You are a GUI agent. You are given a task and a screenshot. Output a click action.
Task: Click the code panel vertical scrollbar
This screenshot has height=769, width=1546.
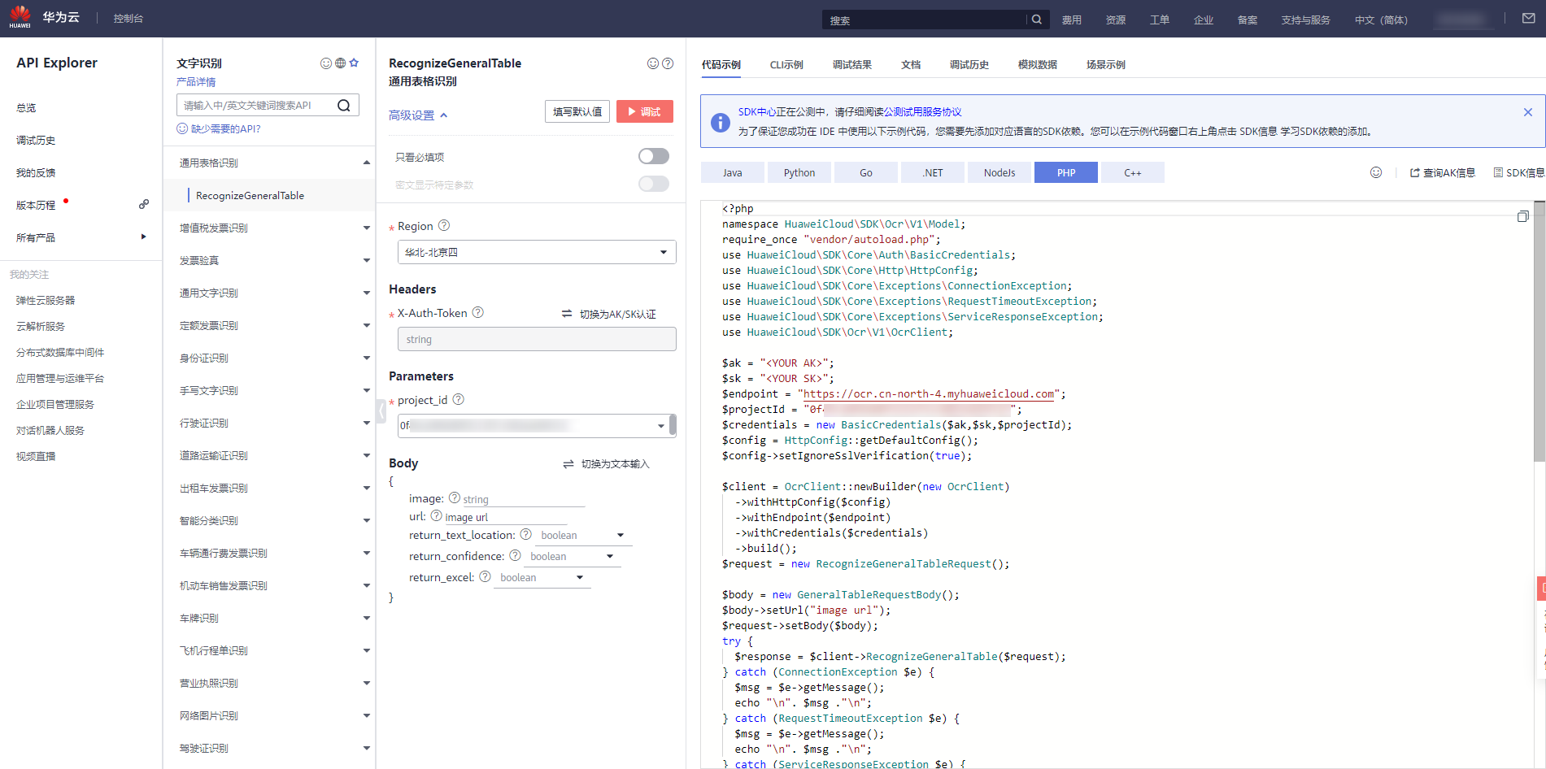point(1539,333)
